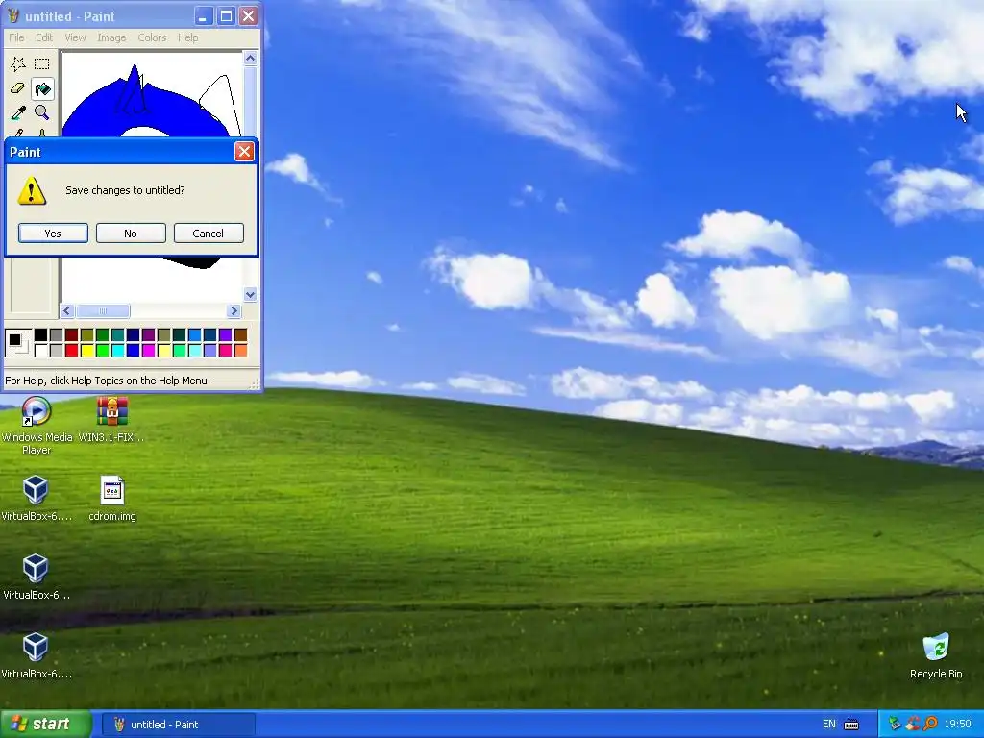This screenshot has width=984, height=738.
Task: Open the VirtualBox icon beside cdrom.img
Action: coord(36,499)
